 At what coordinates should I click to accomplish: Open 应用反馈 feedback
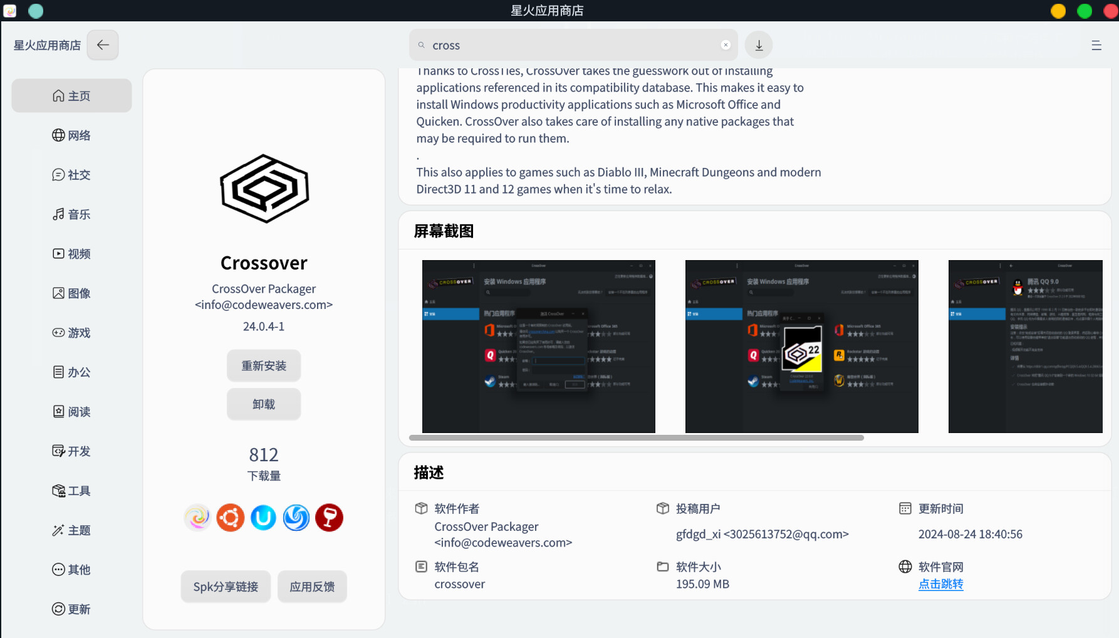tap(312, 587)
